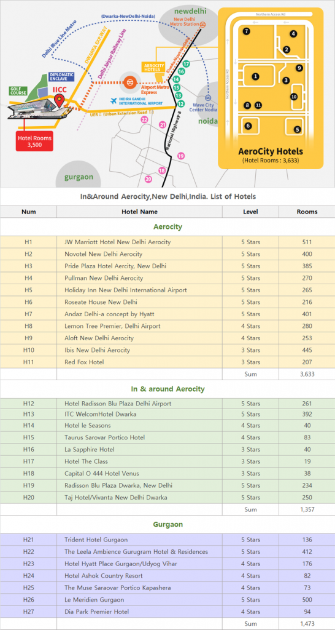Screen dimensions: 335x630
Task: Choose black marker 8 in AeroCity inset
Action: 247,105
